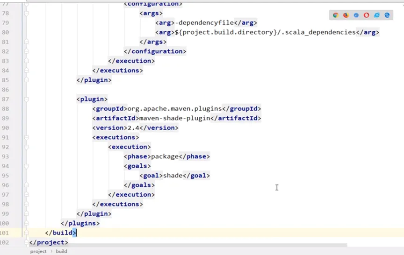
Task: Toggle fold marker at closing goals line 96
Action: [27, 185]
